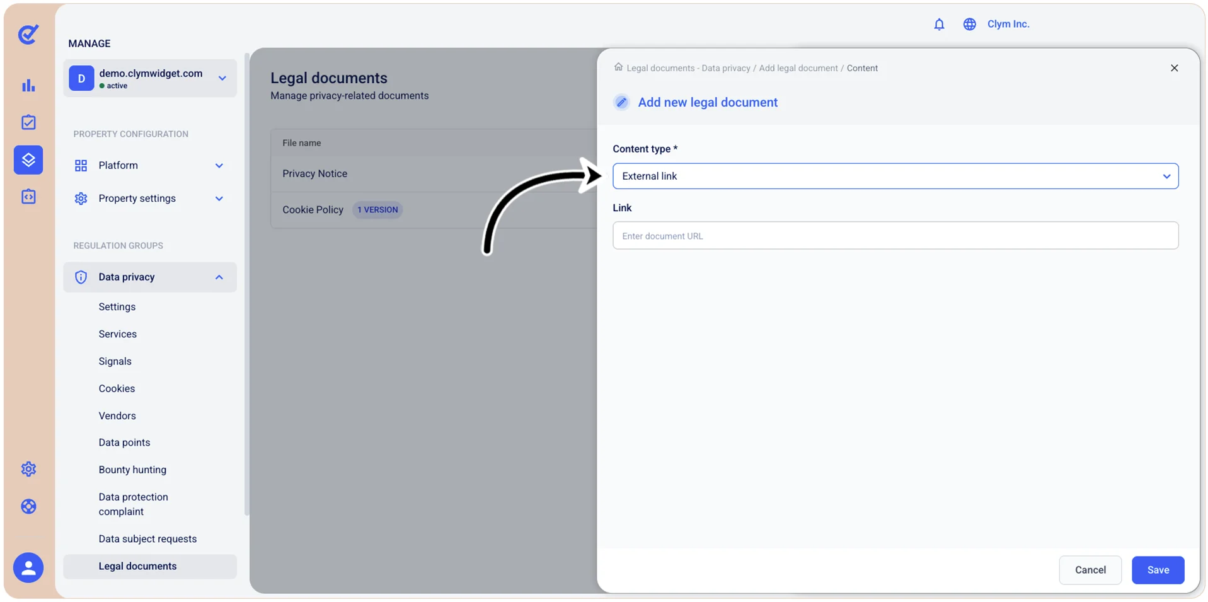The width and height of the screenshot is (1208, 602).
Task: Click Clym Inc. account link
Action: (1008, 24)
